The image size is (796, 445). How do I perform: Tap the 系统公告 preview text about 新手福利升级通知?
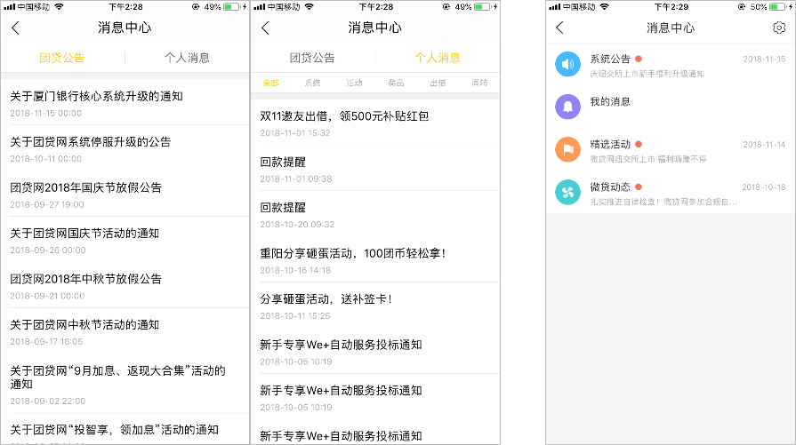pos(647,74)
